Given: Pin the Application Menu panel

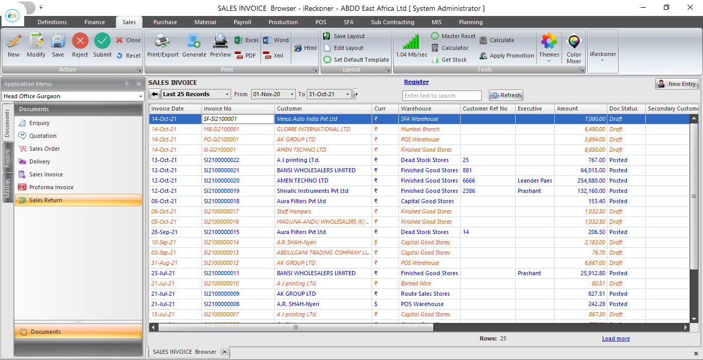Looking at the screenshot, I should [127, 84].
